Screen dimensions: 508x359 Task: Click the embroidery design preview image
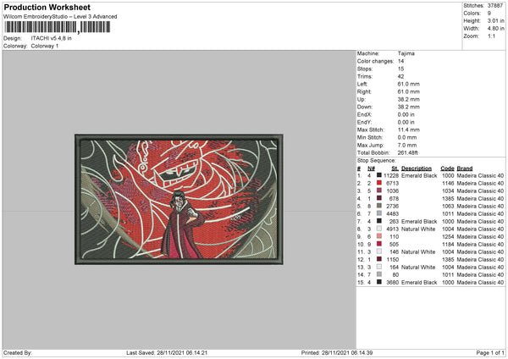click(179, 199)
